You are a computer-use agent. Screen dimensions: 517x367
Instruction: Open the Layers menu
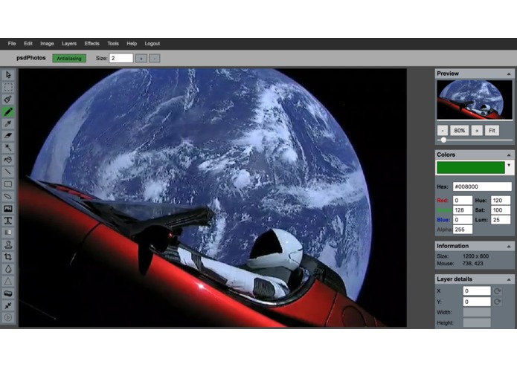tap(69, 43)
